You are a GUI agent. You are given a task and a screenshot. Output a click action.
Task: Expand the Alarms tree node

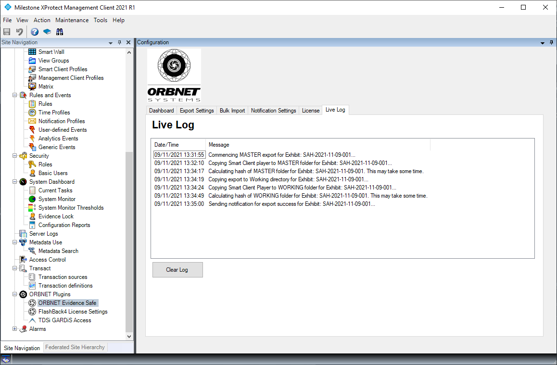(14, 329)
